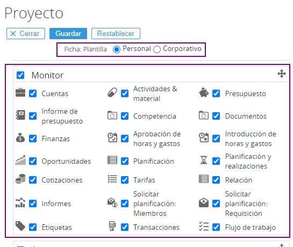The height and width of the screenshot is (247, 293).
Task: Click the move arrows icon in Monitor header
Action: point(282,74)
